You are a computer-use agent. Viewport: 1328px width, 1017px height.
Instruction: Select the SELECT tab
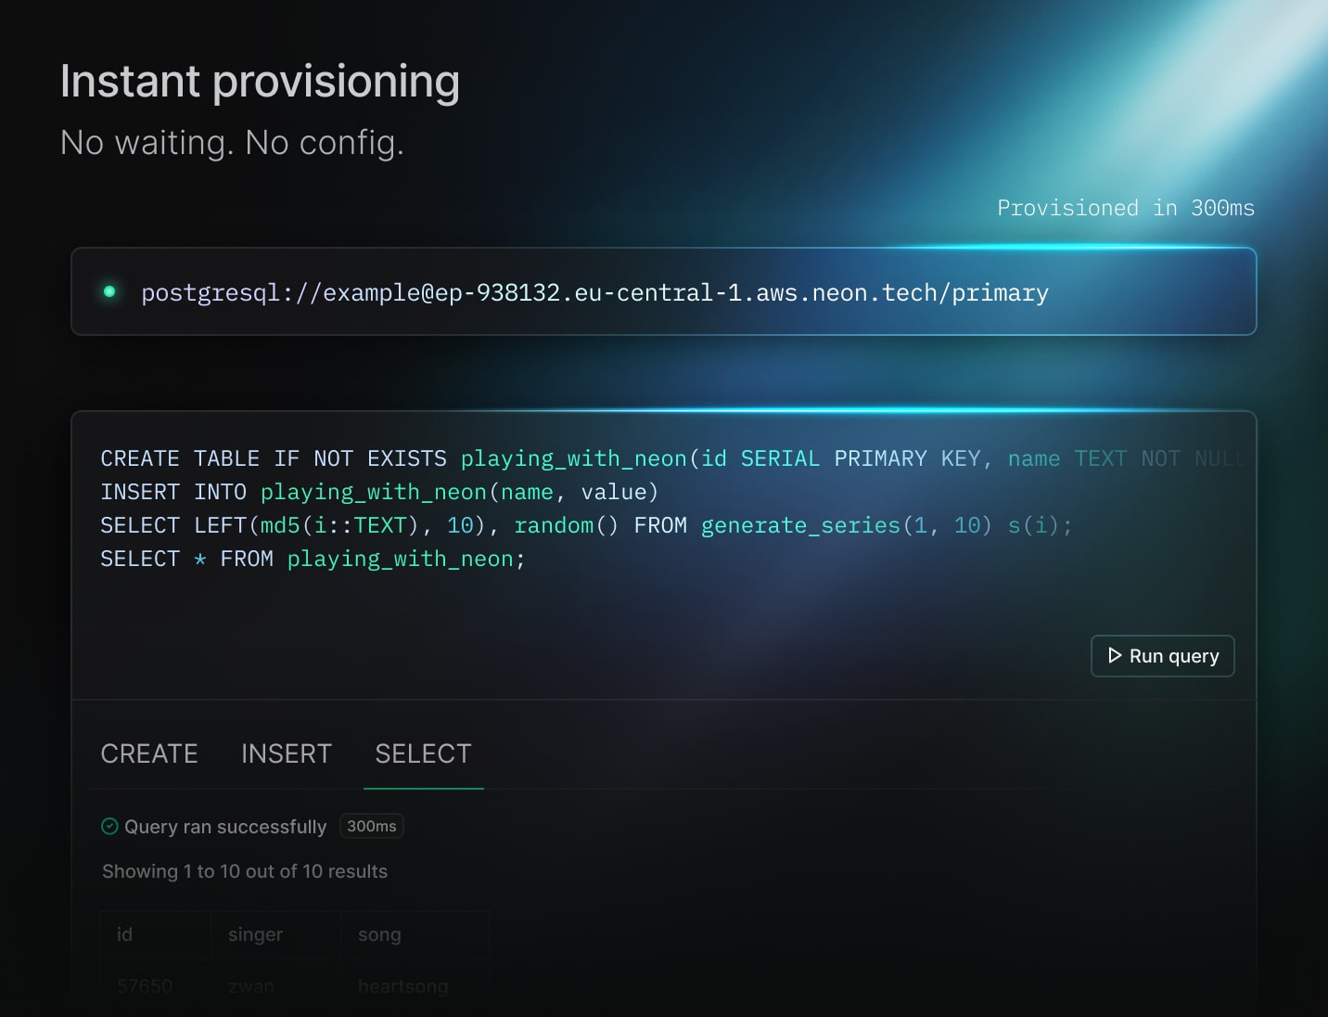coord(423,753)
